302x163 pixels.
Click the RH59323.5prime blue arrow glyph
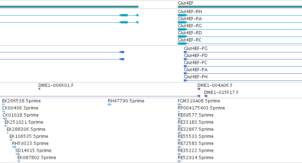click(14, 147)
